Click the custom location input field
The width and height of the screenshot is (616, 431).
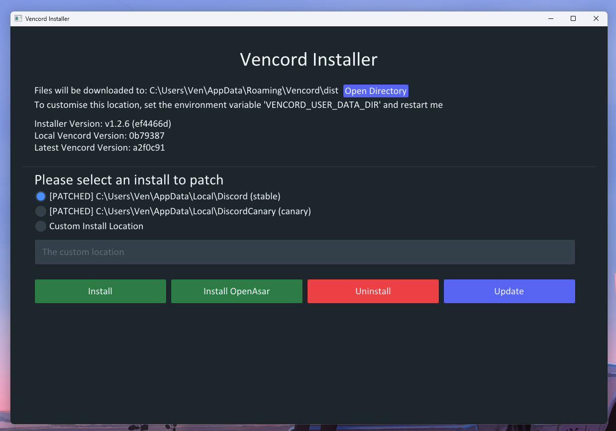pyautogui.click(x=305, y=252)
